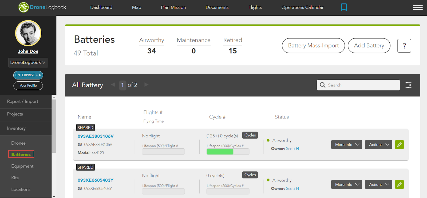Screen dimensions: 427x198
Task: Select Kits under Inventory
Action: click(x=15, y=178)
